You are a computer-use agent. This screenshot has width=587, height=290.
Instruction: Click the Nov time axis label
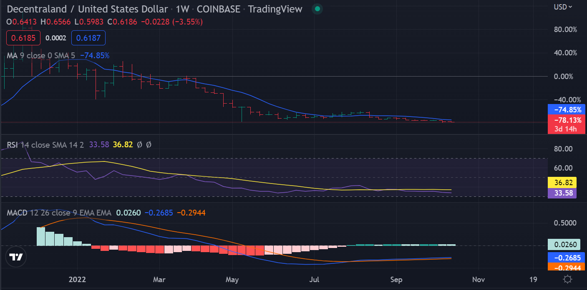pos(478,280)
